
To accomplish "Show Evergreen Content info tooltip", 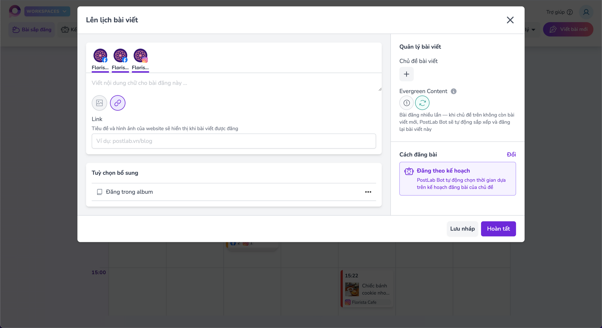I will pos(454,91).
